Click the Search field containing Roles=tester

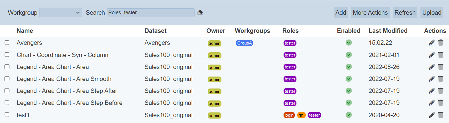click(x=150, y=13)
